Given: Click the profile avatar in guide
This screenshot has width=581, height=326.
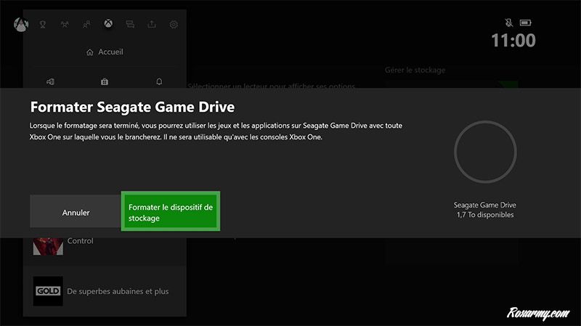Looking at the screenshot, I should [20, 24].
